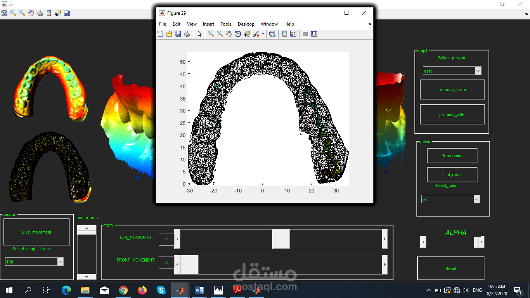This screenshot has width=530, height=298.
Task: Open Windows Start menu
Action: (x=9, y=290)
